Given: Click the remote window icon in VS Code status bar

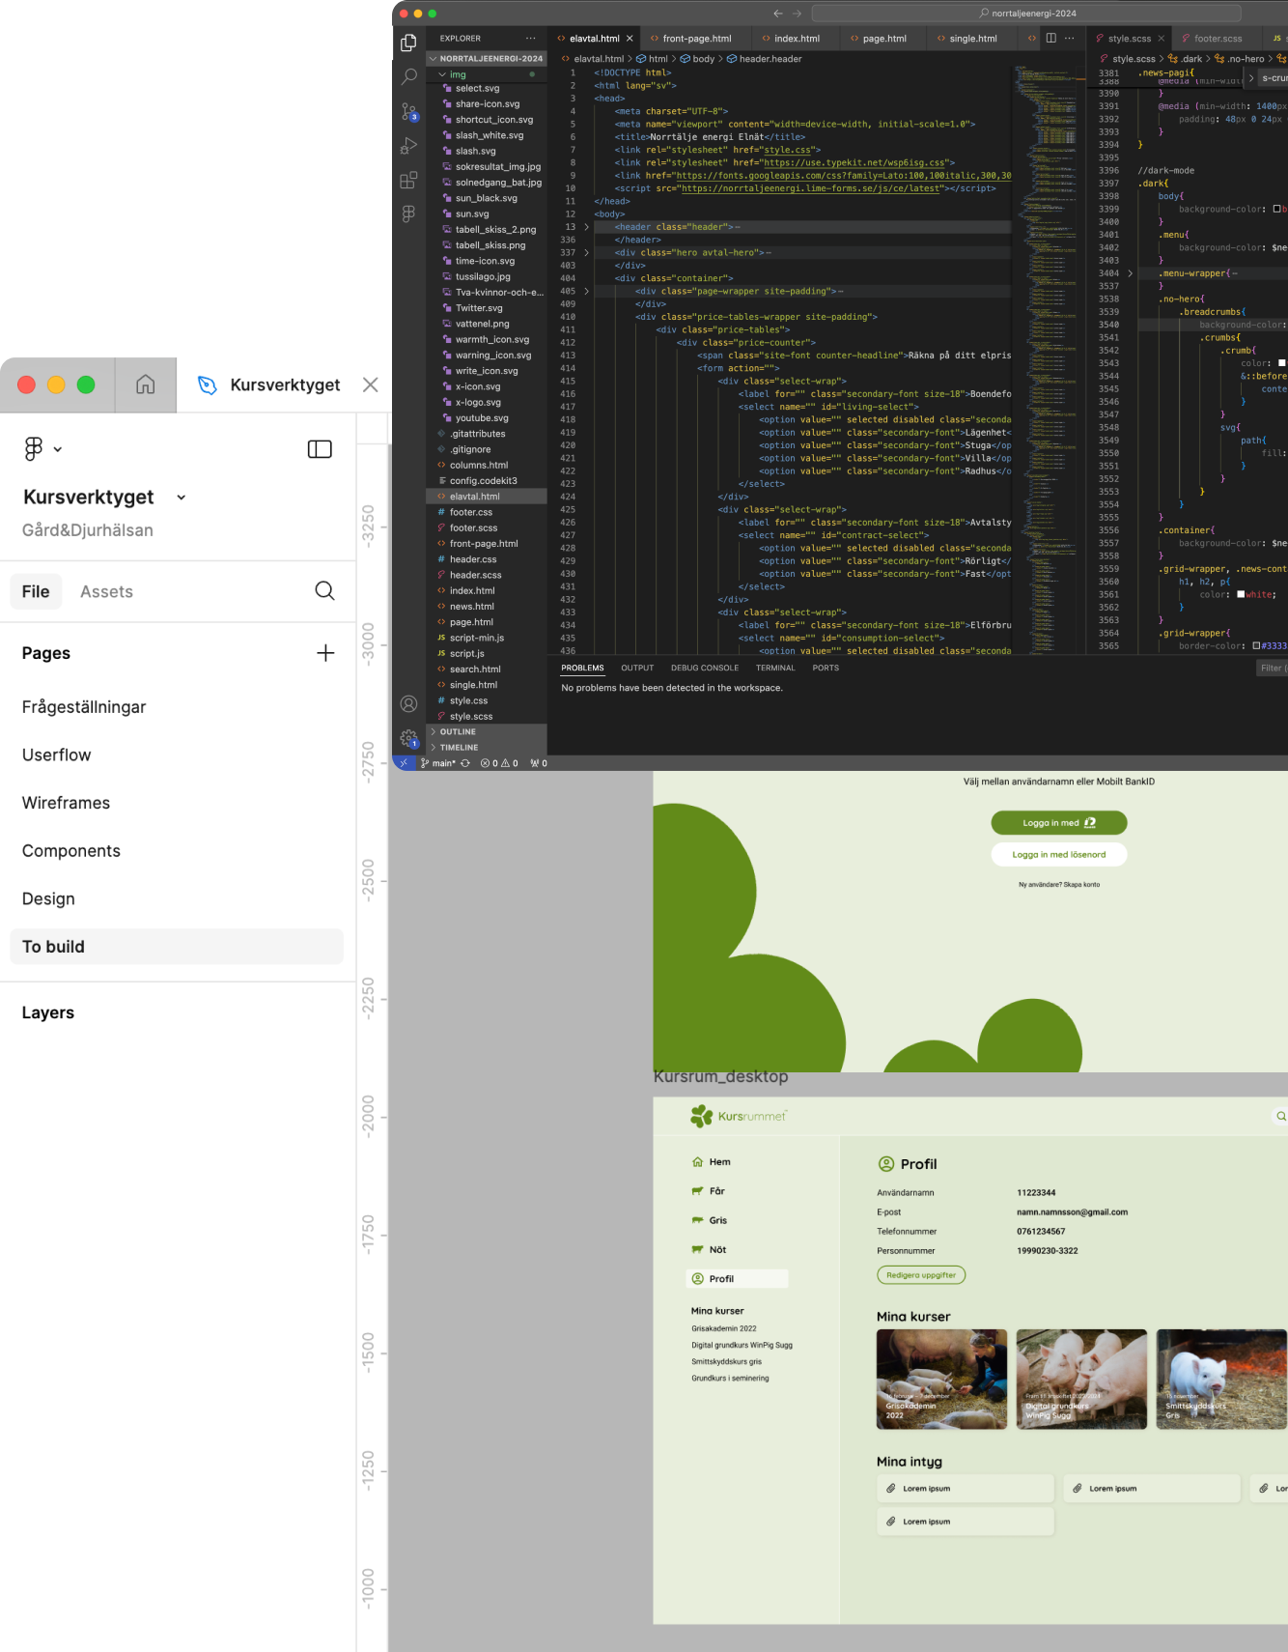Looking at the screenshot, I should (x=403, y=763).
